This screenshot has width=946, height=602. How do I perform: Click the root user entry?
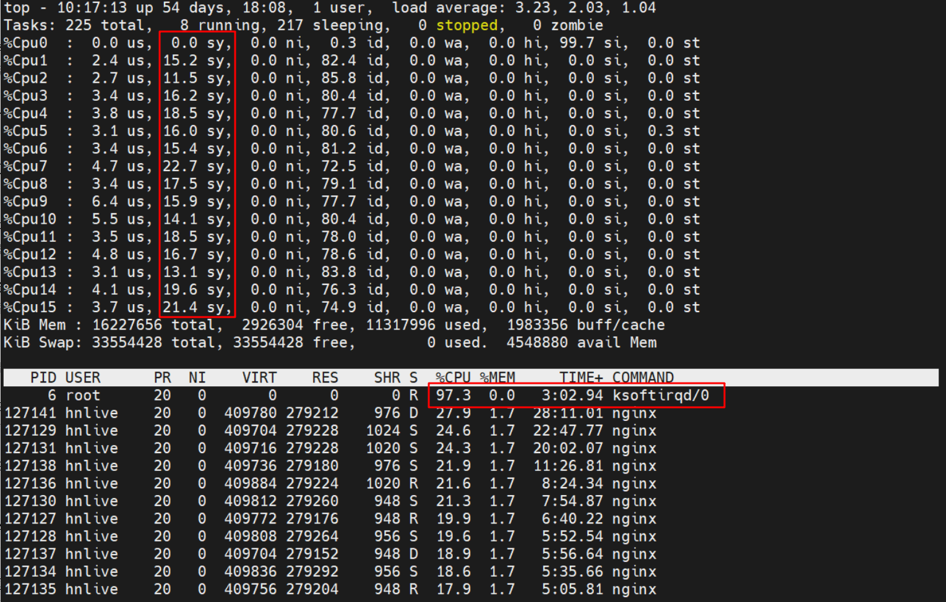coord(83,396)
